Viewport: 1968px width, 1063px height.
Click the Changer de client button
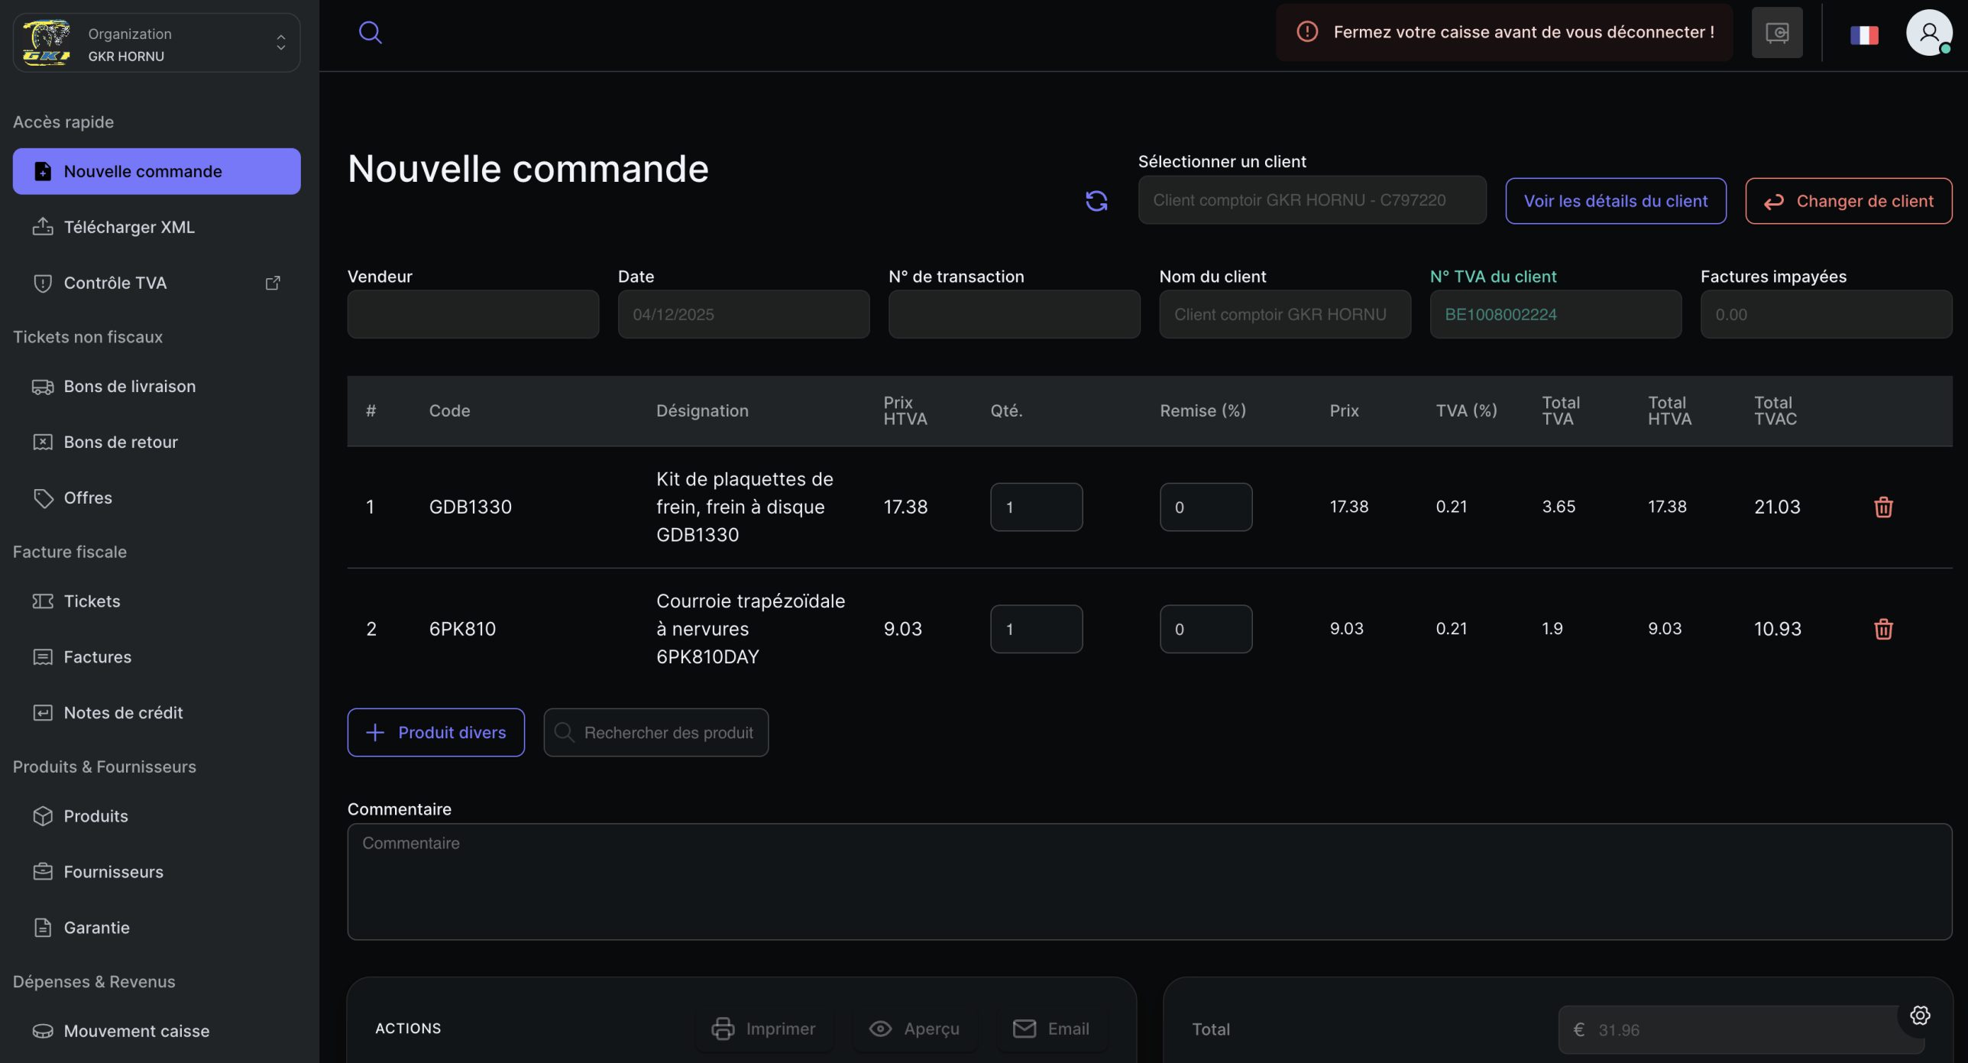point(1849,200)
